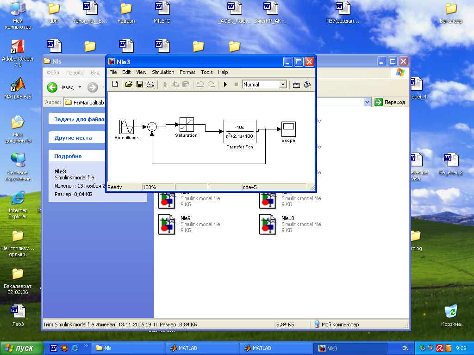Open the File menu in Nle3
474x355 pixels.
113,72
